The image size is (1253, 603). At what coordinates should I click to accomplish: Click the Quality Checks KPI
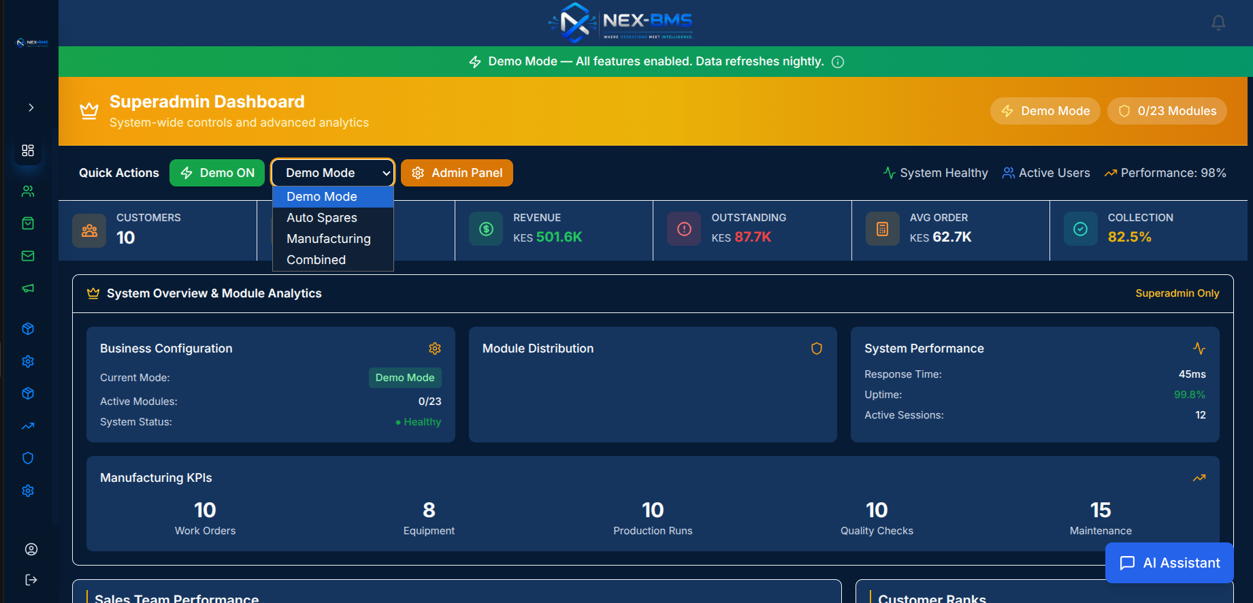pos(877,519)
